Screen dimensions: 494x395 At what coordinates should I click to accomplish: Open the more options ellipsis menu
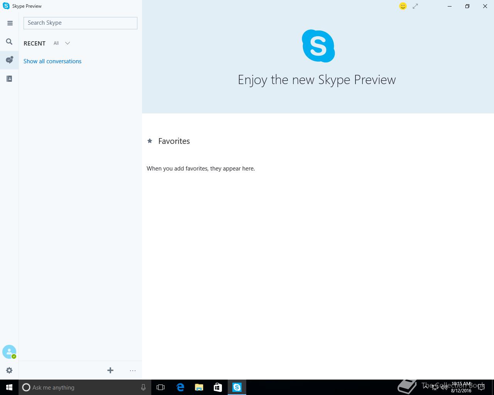pos(133,371)
